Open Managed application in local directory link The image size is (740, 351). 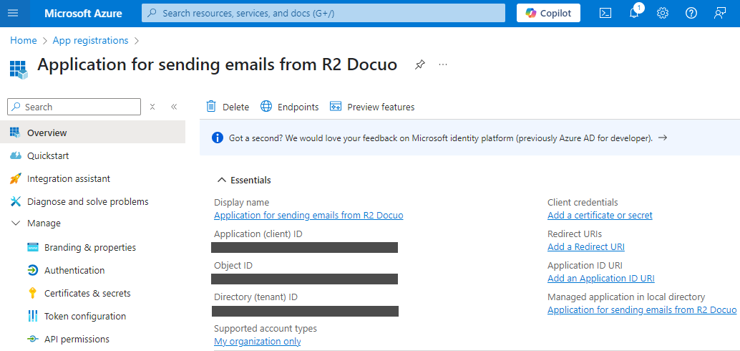coord(642,310)
